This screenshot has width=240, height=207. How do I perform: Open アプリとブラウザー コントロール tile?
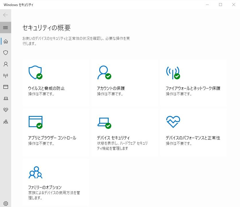point(56,132)
